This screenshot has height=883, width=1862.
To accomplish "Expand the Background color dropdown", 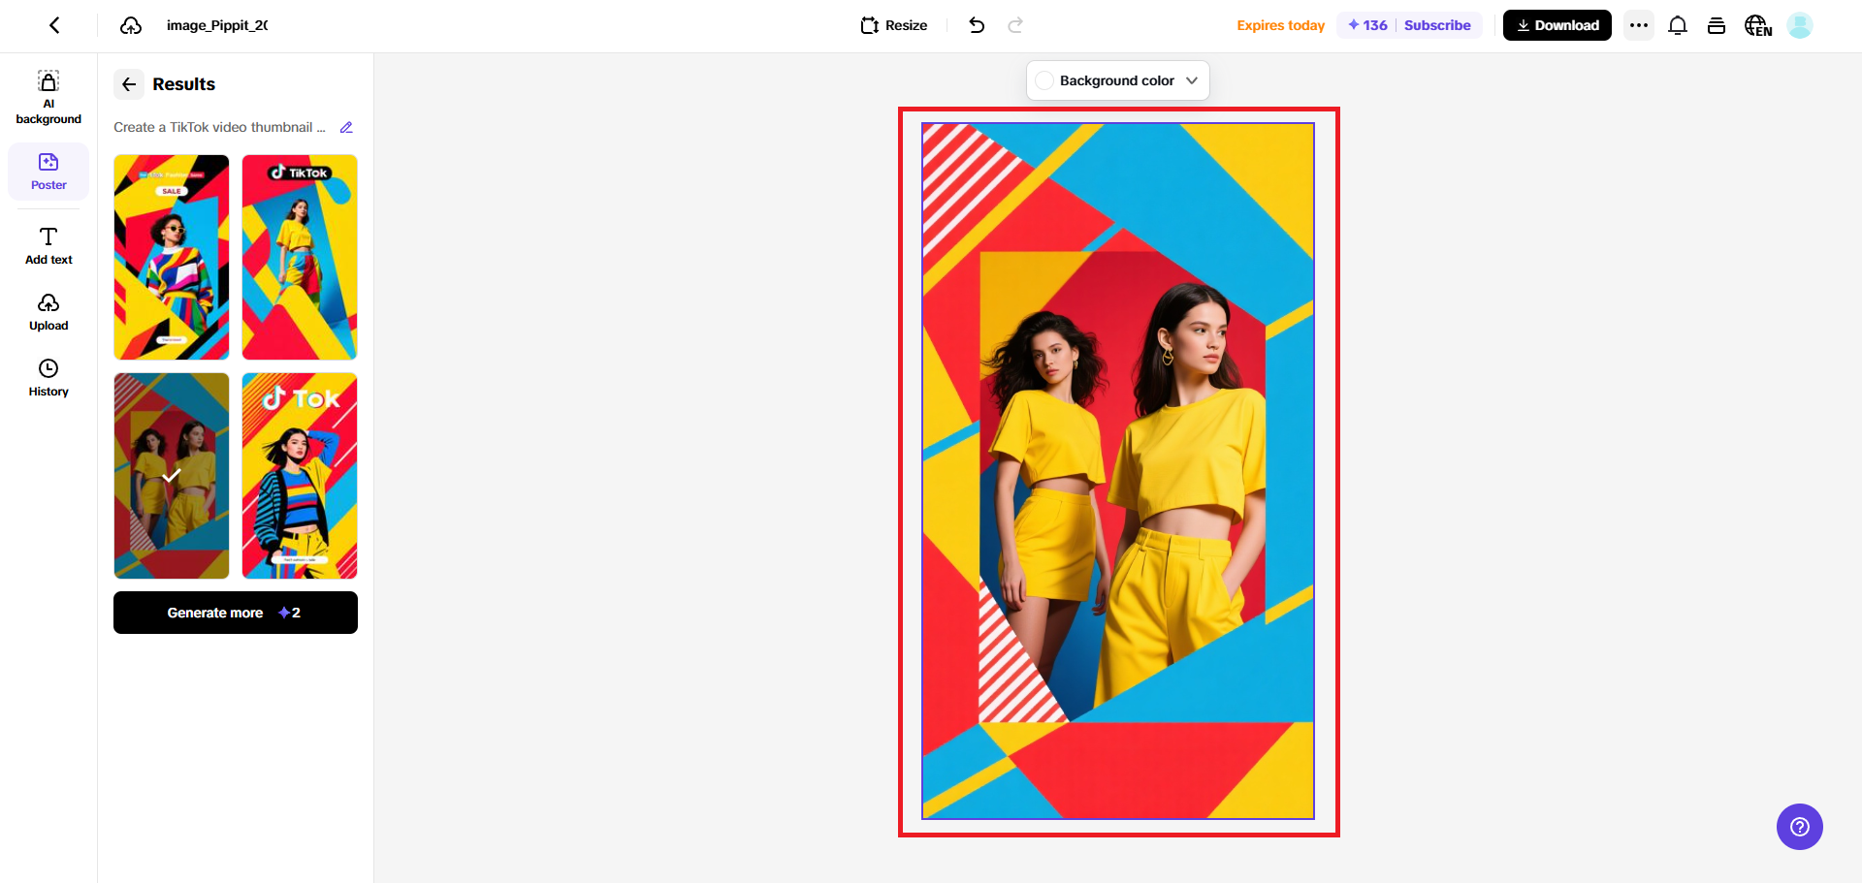I will coord(1192,80).
